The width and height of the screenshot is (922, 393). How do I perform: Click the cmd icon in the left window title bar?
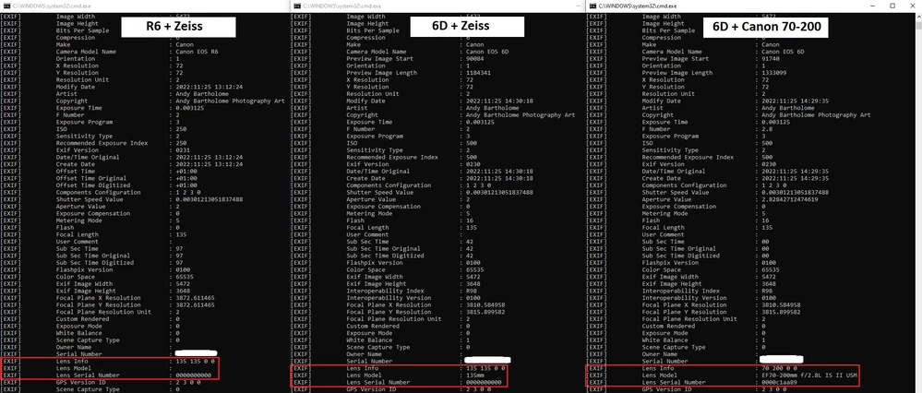(x=5, y=6)
